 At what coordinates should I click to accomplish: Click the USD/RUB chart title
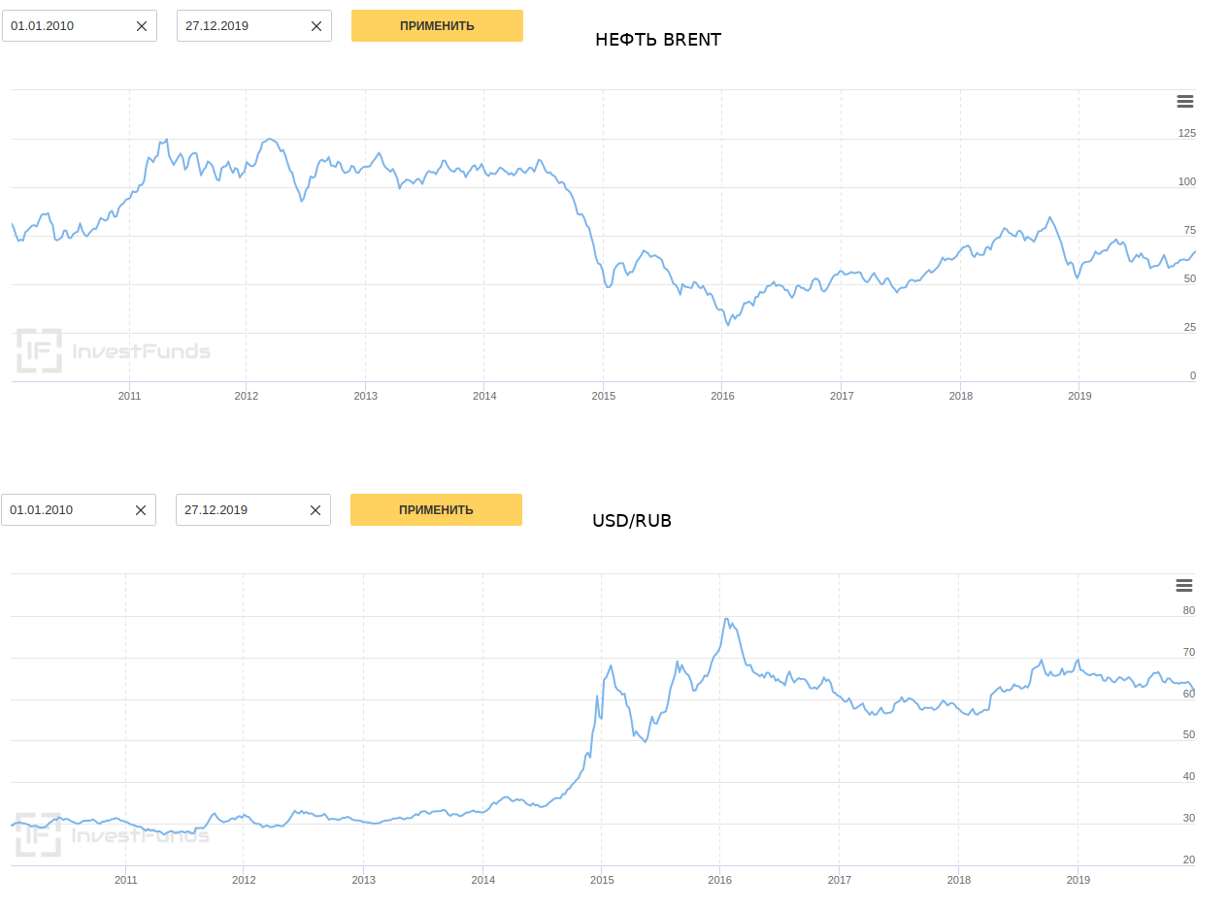(632, 521)
